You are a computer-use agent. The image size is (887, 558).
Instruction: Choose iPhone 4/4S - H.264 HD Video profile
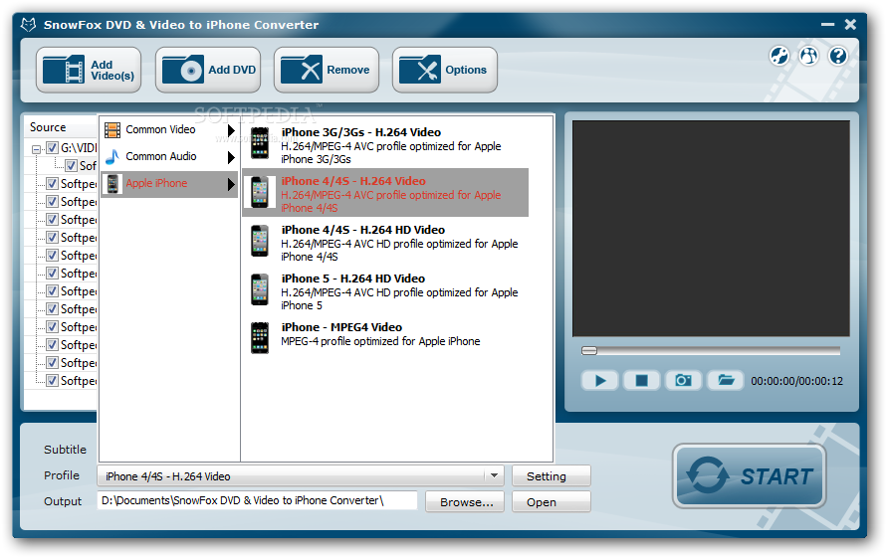(386, 242)
